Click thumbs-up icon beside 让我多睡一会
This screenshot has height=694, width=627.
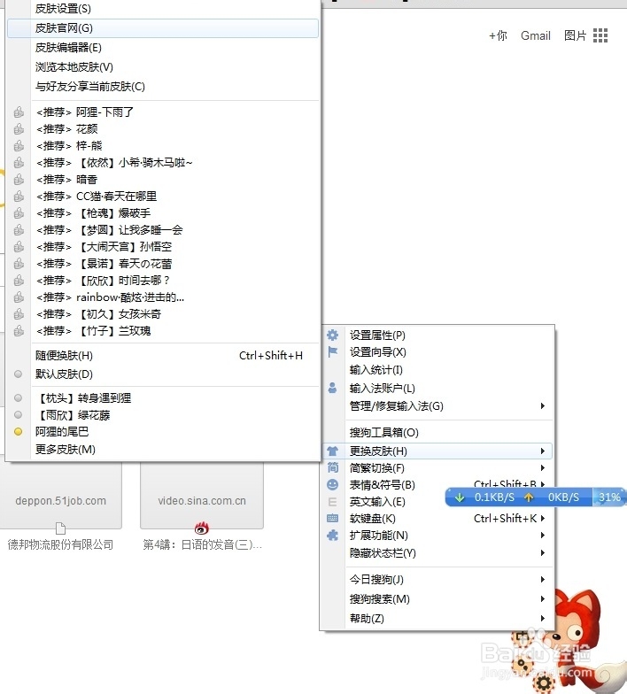tap(19, 230)
